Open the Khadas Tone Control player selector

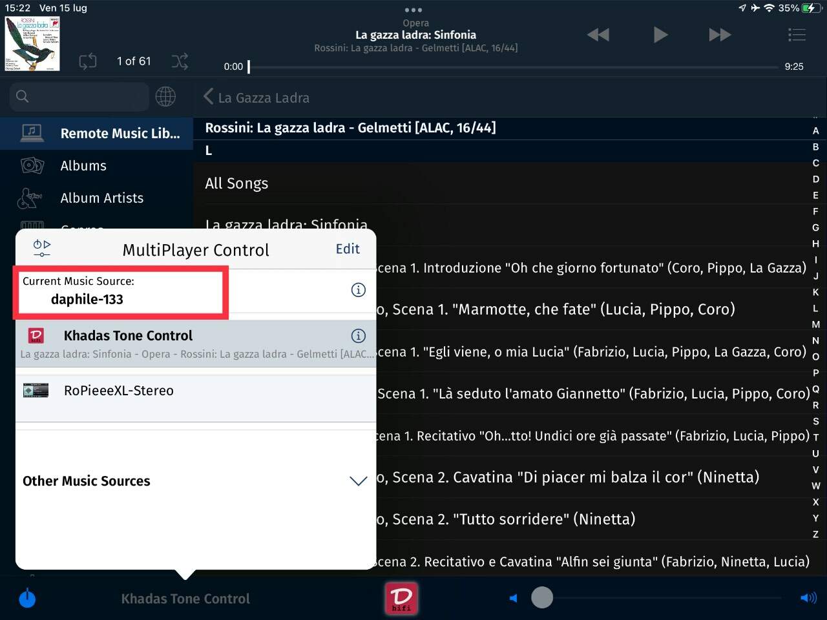click(185, 599)
